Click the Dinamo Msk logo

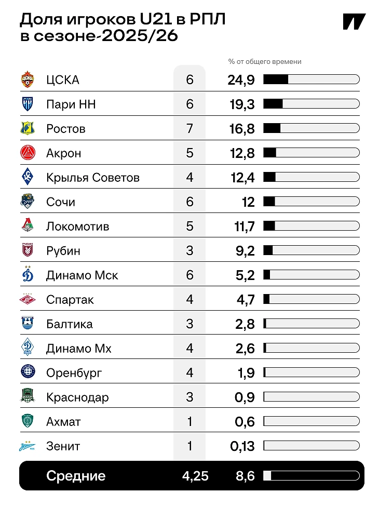point(28,274)
